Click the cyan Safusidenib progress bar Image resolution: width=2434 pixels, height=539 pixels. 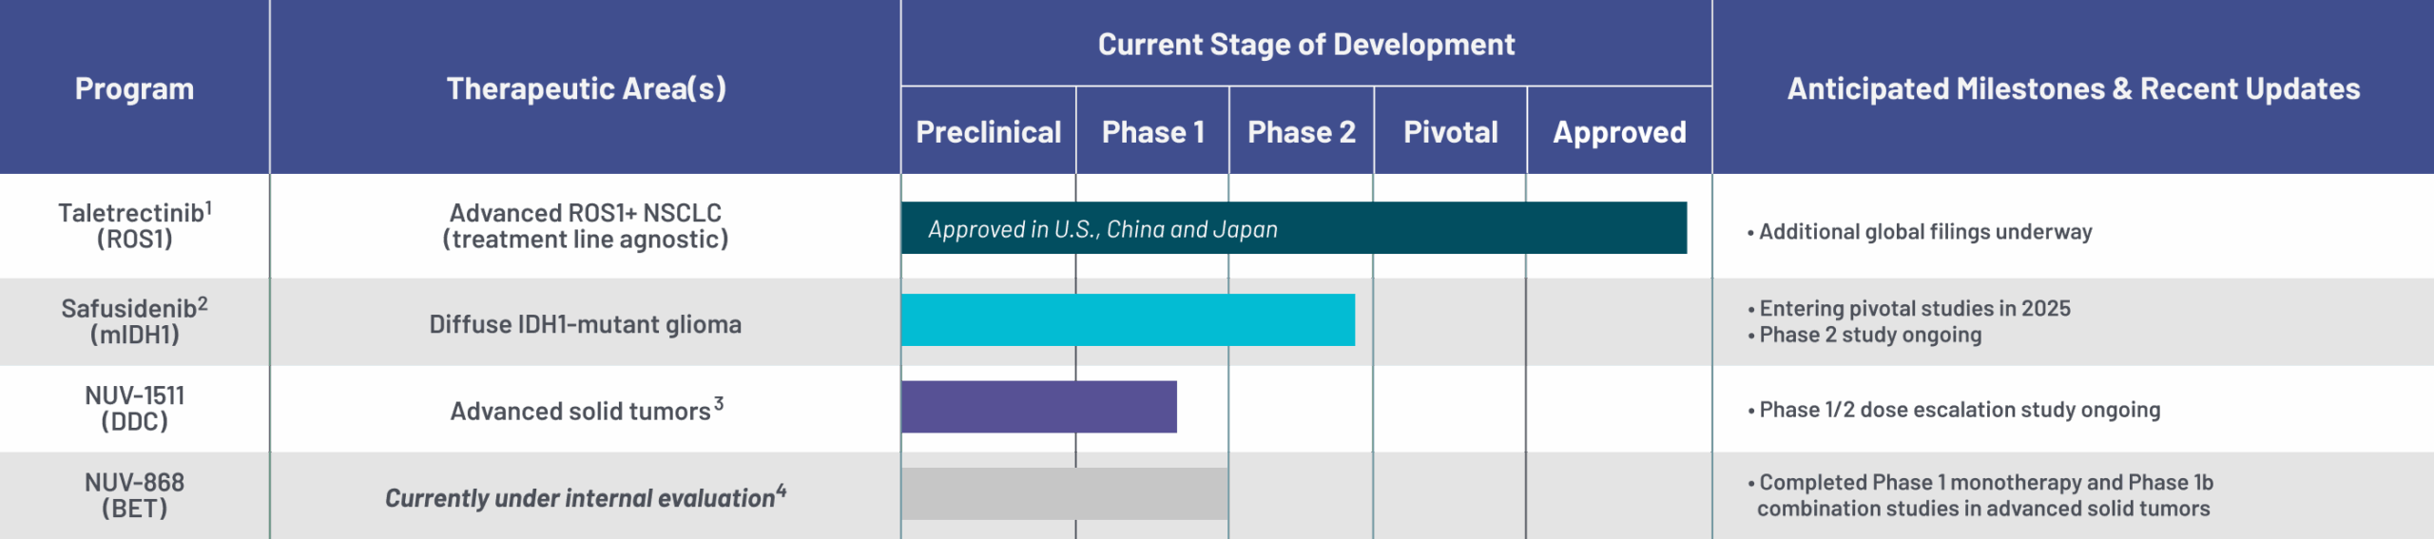(1128, 319)
